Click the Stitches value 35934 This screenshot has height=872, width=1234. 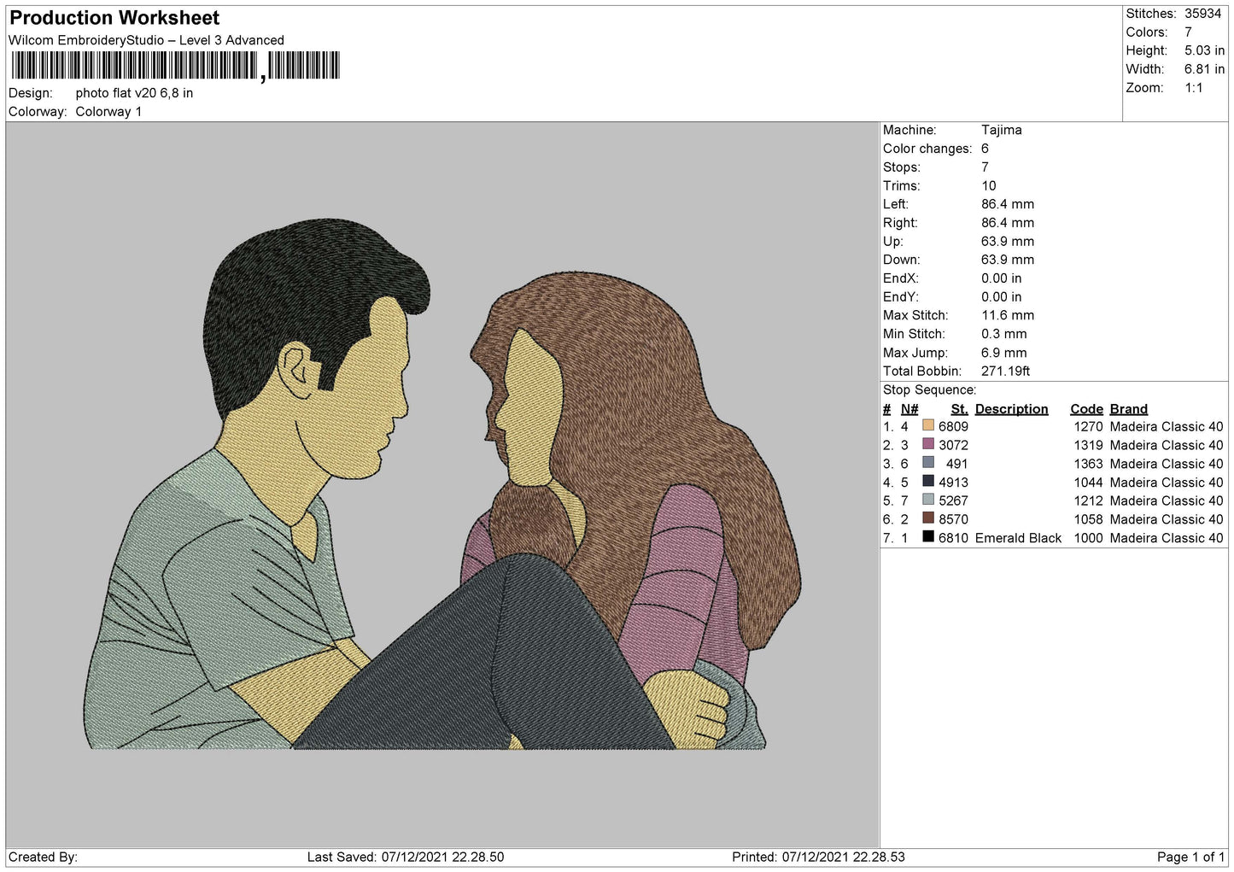coord(1202,14)
